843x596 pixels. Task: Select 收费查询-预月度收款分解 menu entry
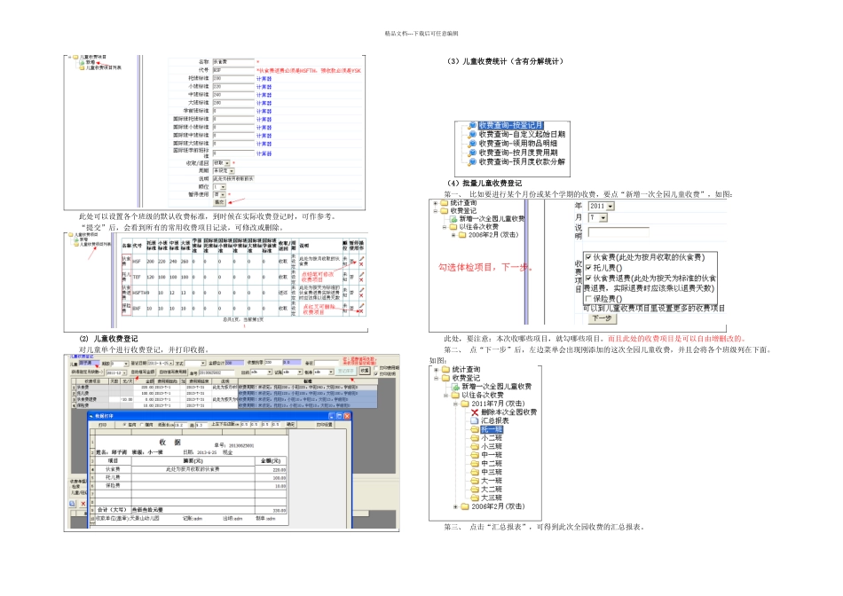(522, 161)
